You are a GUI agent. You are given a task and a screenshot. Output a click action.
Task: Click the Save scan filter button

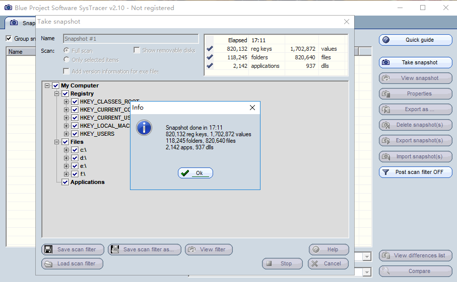pyautogui.click(x=73, y=249)
